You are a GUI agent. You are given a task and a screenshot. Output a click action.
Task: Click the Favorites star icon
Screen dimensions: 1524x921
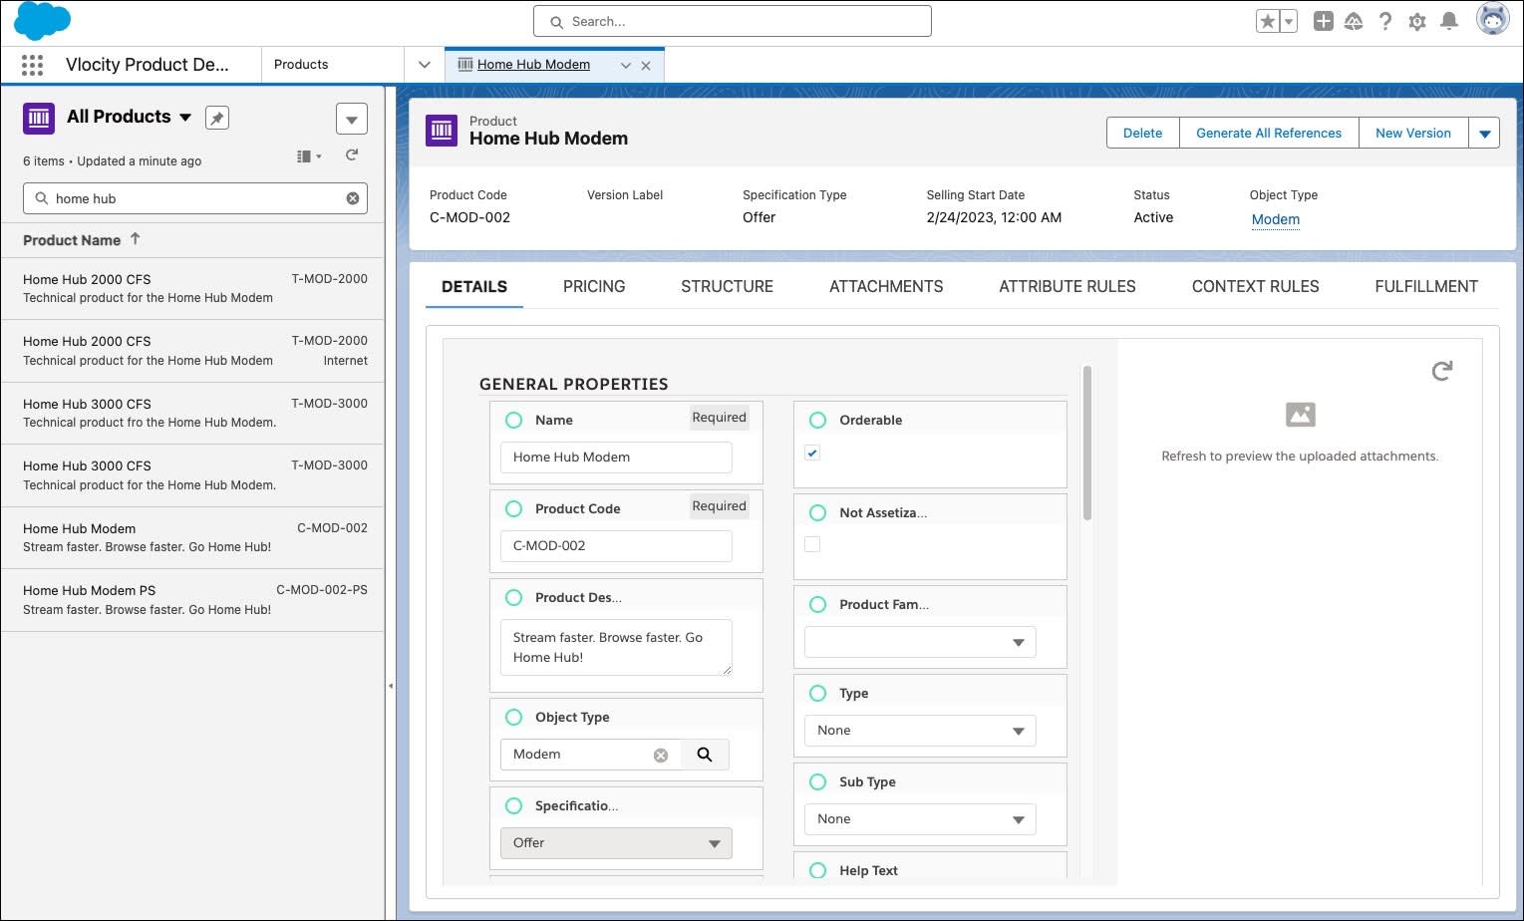point(1267,21)
